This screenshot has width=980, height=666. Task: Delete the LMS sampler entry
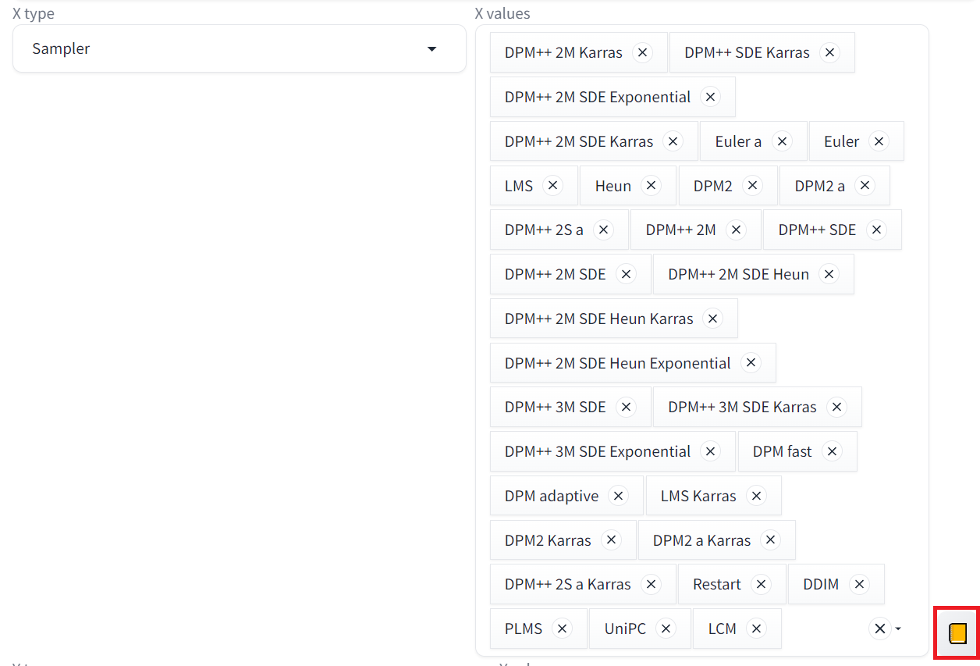[552, 185]
